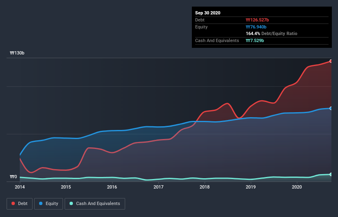Screen dimensions: 338x217
Task: Click the Cash endpoint marker on the teal line
Action: [x=331, y=174]
